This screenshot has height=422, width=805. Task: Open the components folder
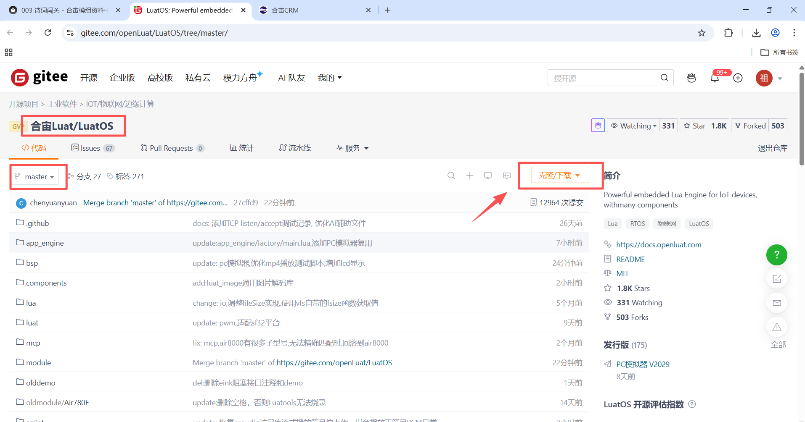(x=46, y=283)
